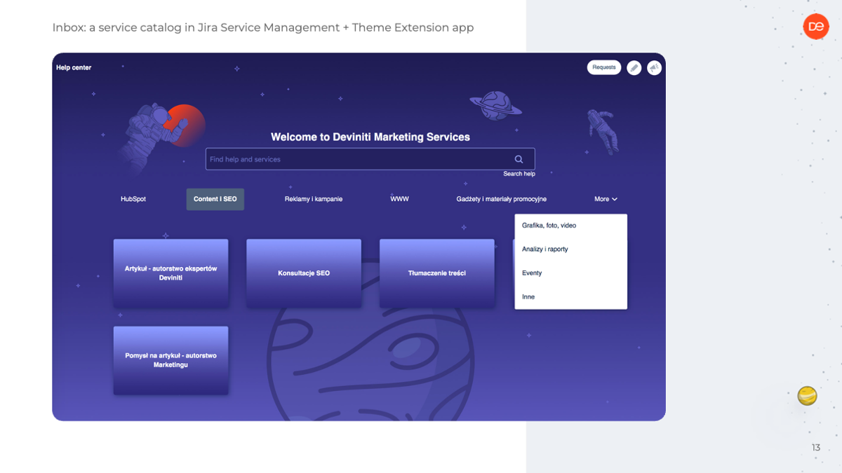Select the Content i SEO tab
The image size is (842, 473).
[x=215, y=199]
